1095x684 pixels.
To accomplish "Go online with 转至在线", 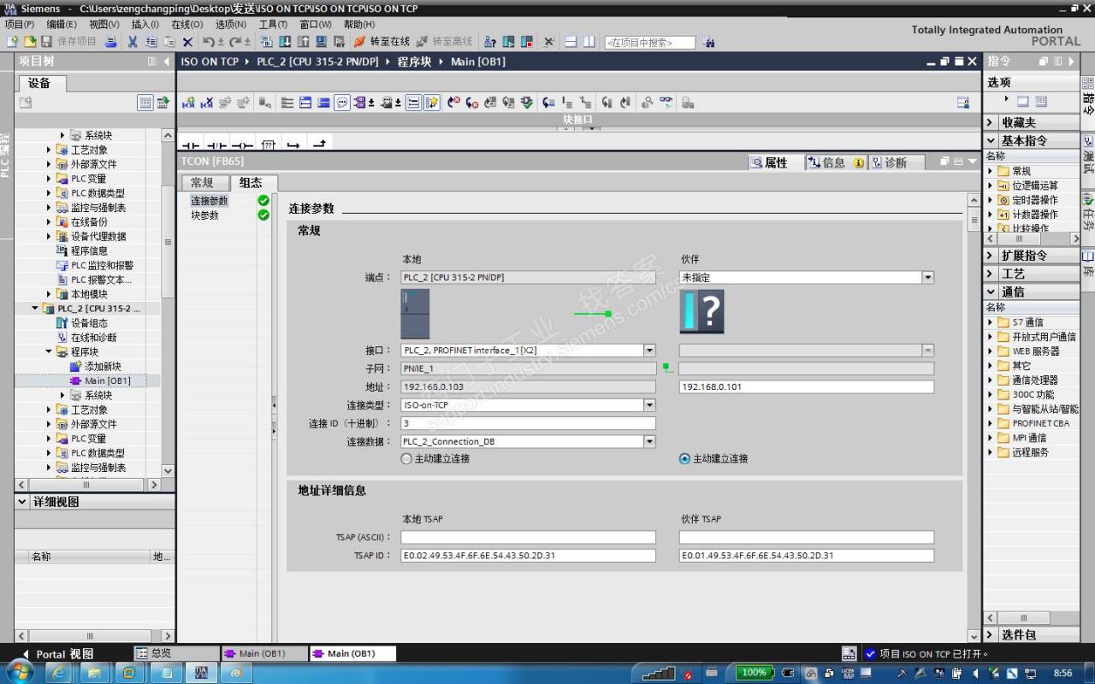I will (x=382, y=42).
